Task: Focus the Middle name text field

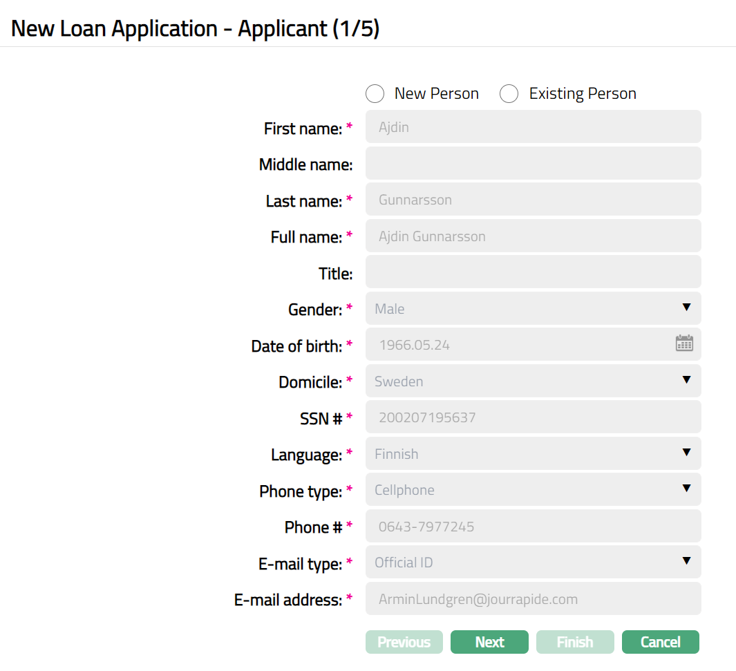Action: click(x=533, y=163)
